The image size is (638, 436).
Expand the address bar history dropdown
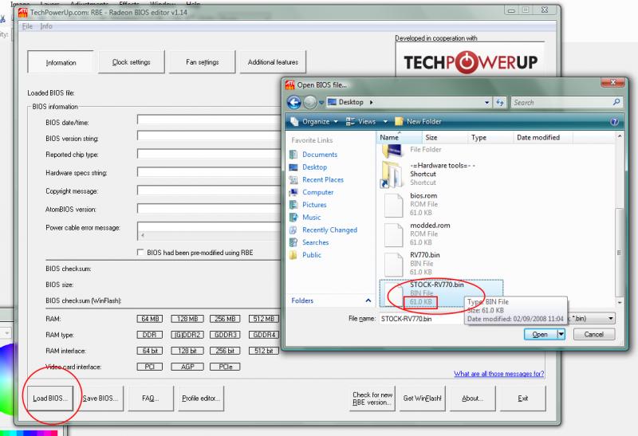(x=486, y=103)
